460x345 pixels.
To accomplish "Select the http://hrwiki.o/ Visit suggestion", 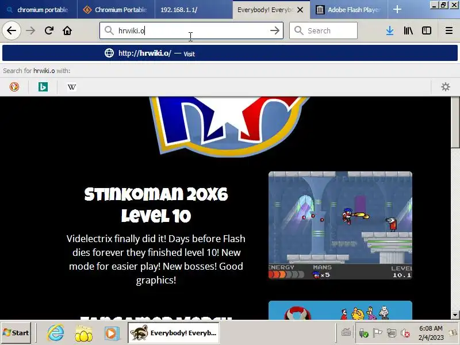I will point(230,53).
